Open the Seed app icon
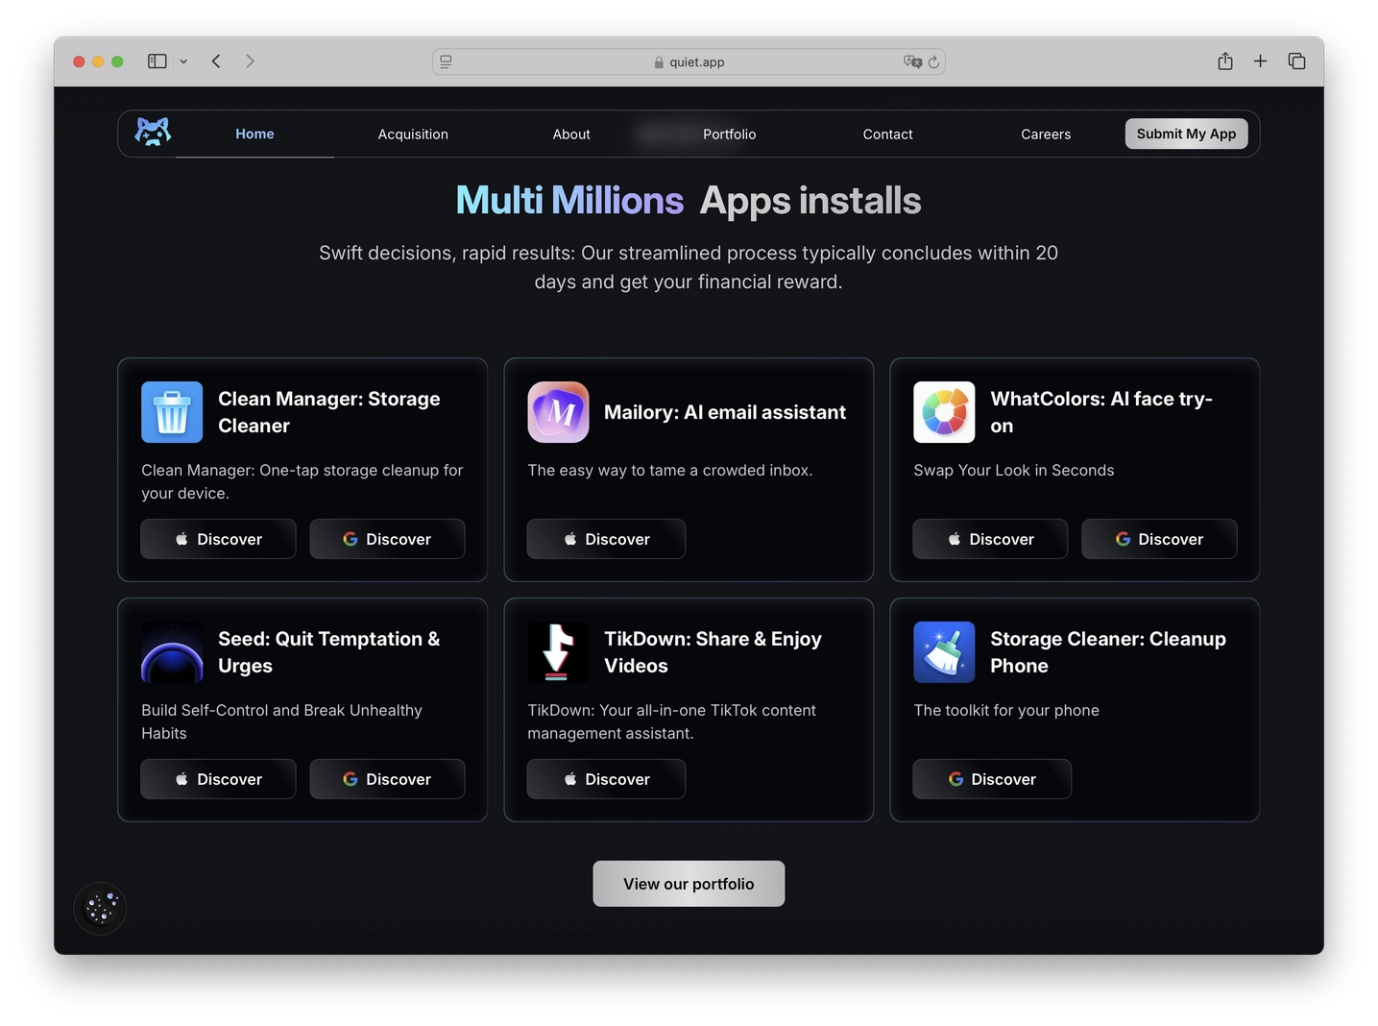The height and width of the screenshot is (1026, 1378). [x=172, y=652]
